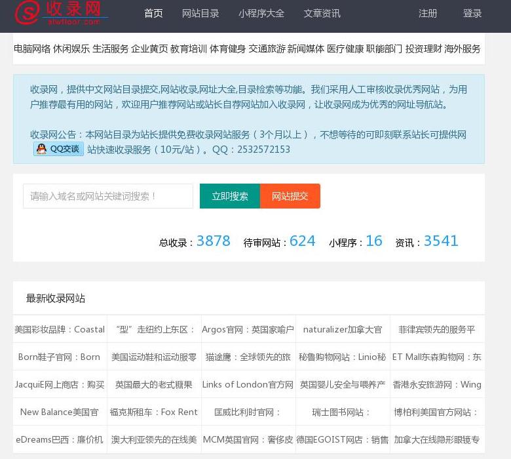The image size is (511, 459).
Task: Click the 待审网站 count 624
Action: click(x=303, y=241)
